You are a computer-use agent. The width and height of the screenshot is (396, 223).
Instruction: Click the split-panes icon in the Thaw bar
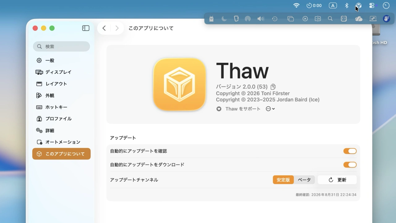tap(318, 19)
